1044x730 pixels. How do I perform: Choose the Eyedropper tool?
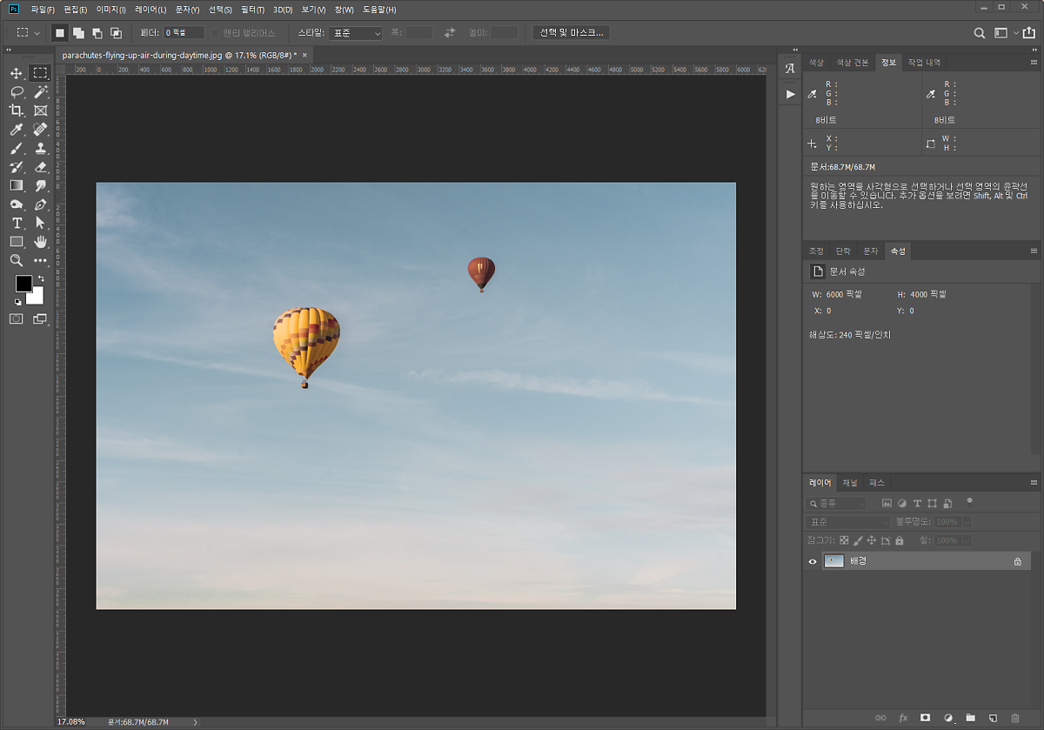click(x=17, y=130)
